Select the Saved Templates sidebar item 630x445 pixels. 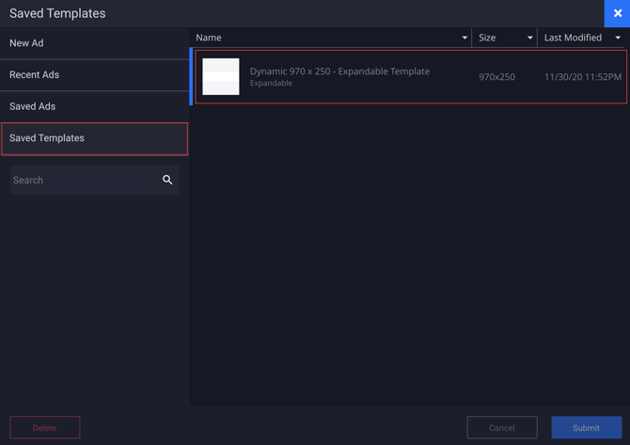coord(94,138)
